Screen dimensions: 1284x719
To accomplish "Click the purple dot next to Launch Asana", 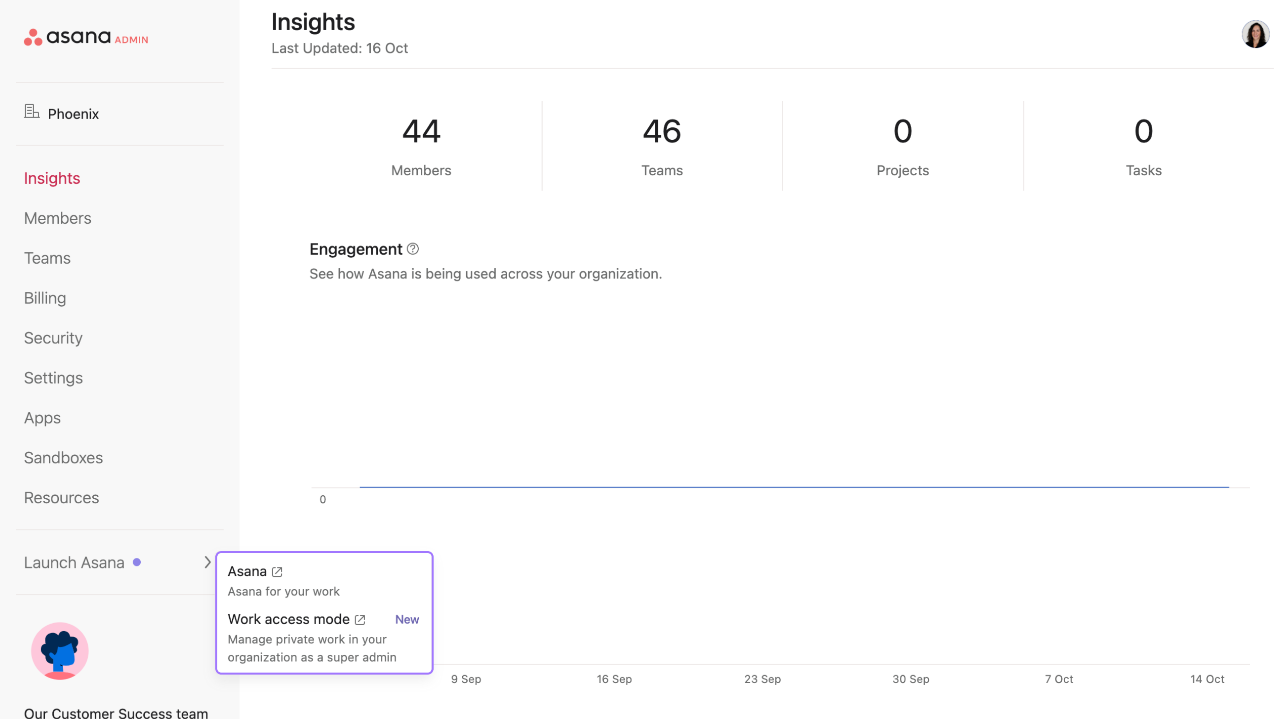I will pyautogui.click(x=137, y=562).
